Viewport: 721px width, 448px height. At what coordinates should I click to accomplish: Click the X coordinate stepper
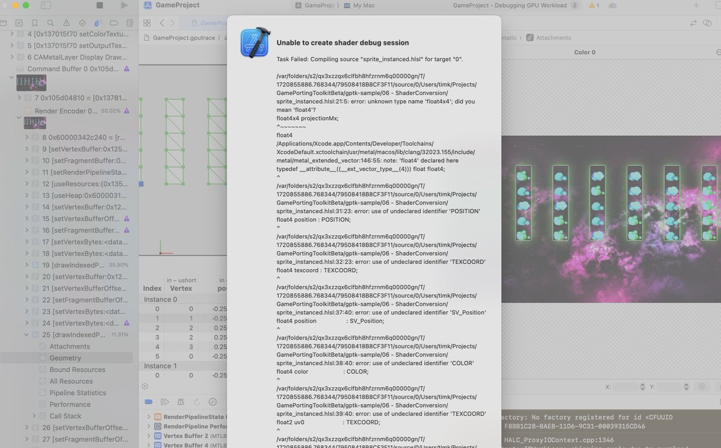[x=643, y=387]
